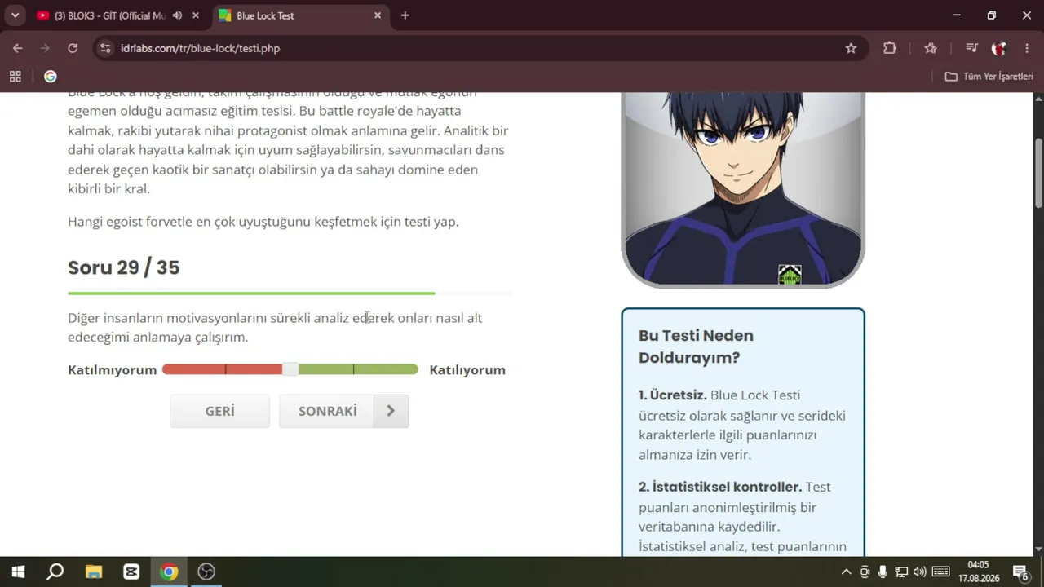Click the GERİ button
The image size is (1044, 587).
[x=219, y=411]
